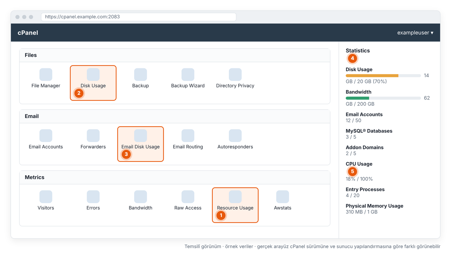451x260 pixels.
Task: Expand the exampleuser account menu
Action: [415, 33]
